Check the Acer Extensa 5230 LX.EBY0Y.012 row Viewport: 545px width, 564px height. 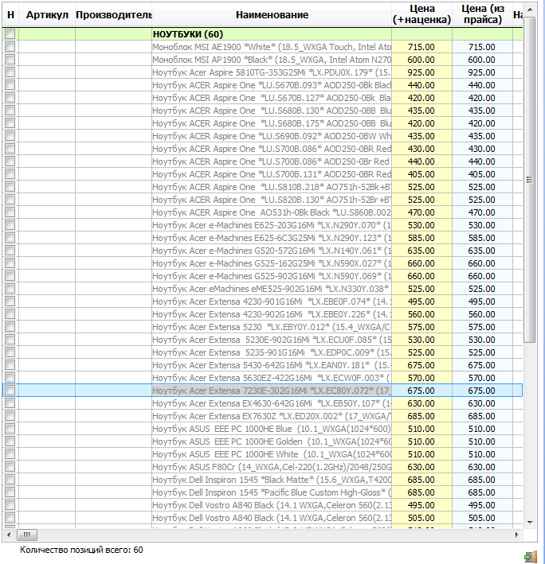[x=10, y=327]
